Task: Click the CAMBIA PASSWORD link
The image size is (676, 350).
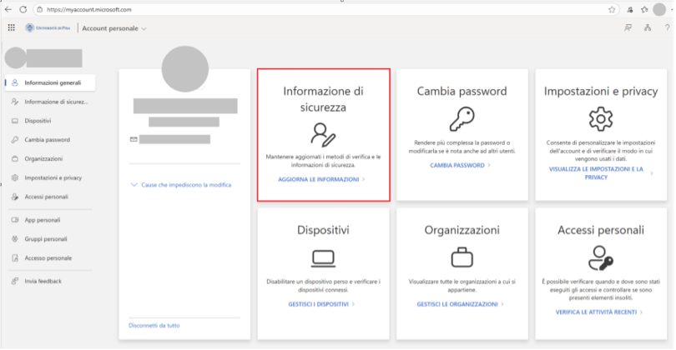Action: point(459,165)
